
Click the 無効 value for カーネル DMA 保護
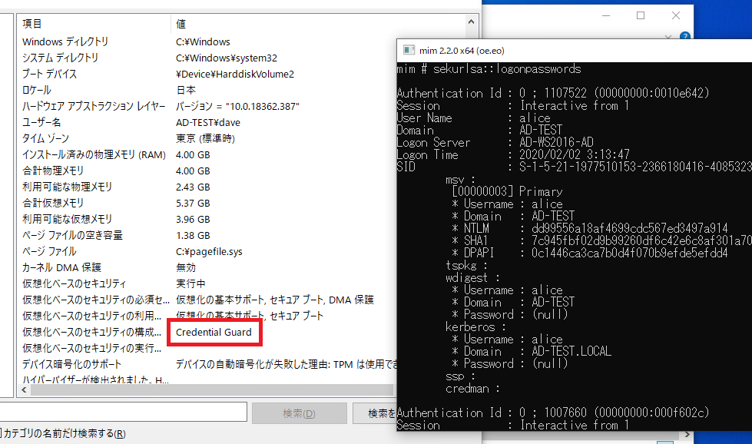coord(186,267)
